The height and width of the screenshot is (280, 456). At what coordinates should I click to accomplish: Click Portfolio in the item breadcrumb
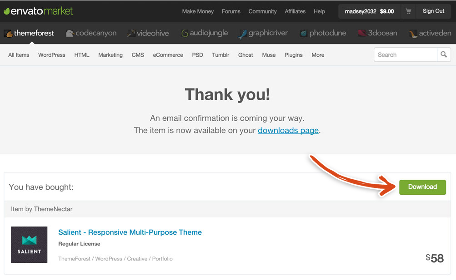click(162, 259)
